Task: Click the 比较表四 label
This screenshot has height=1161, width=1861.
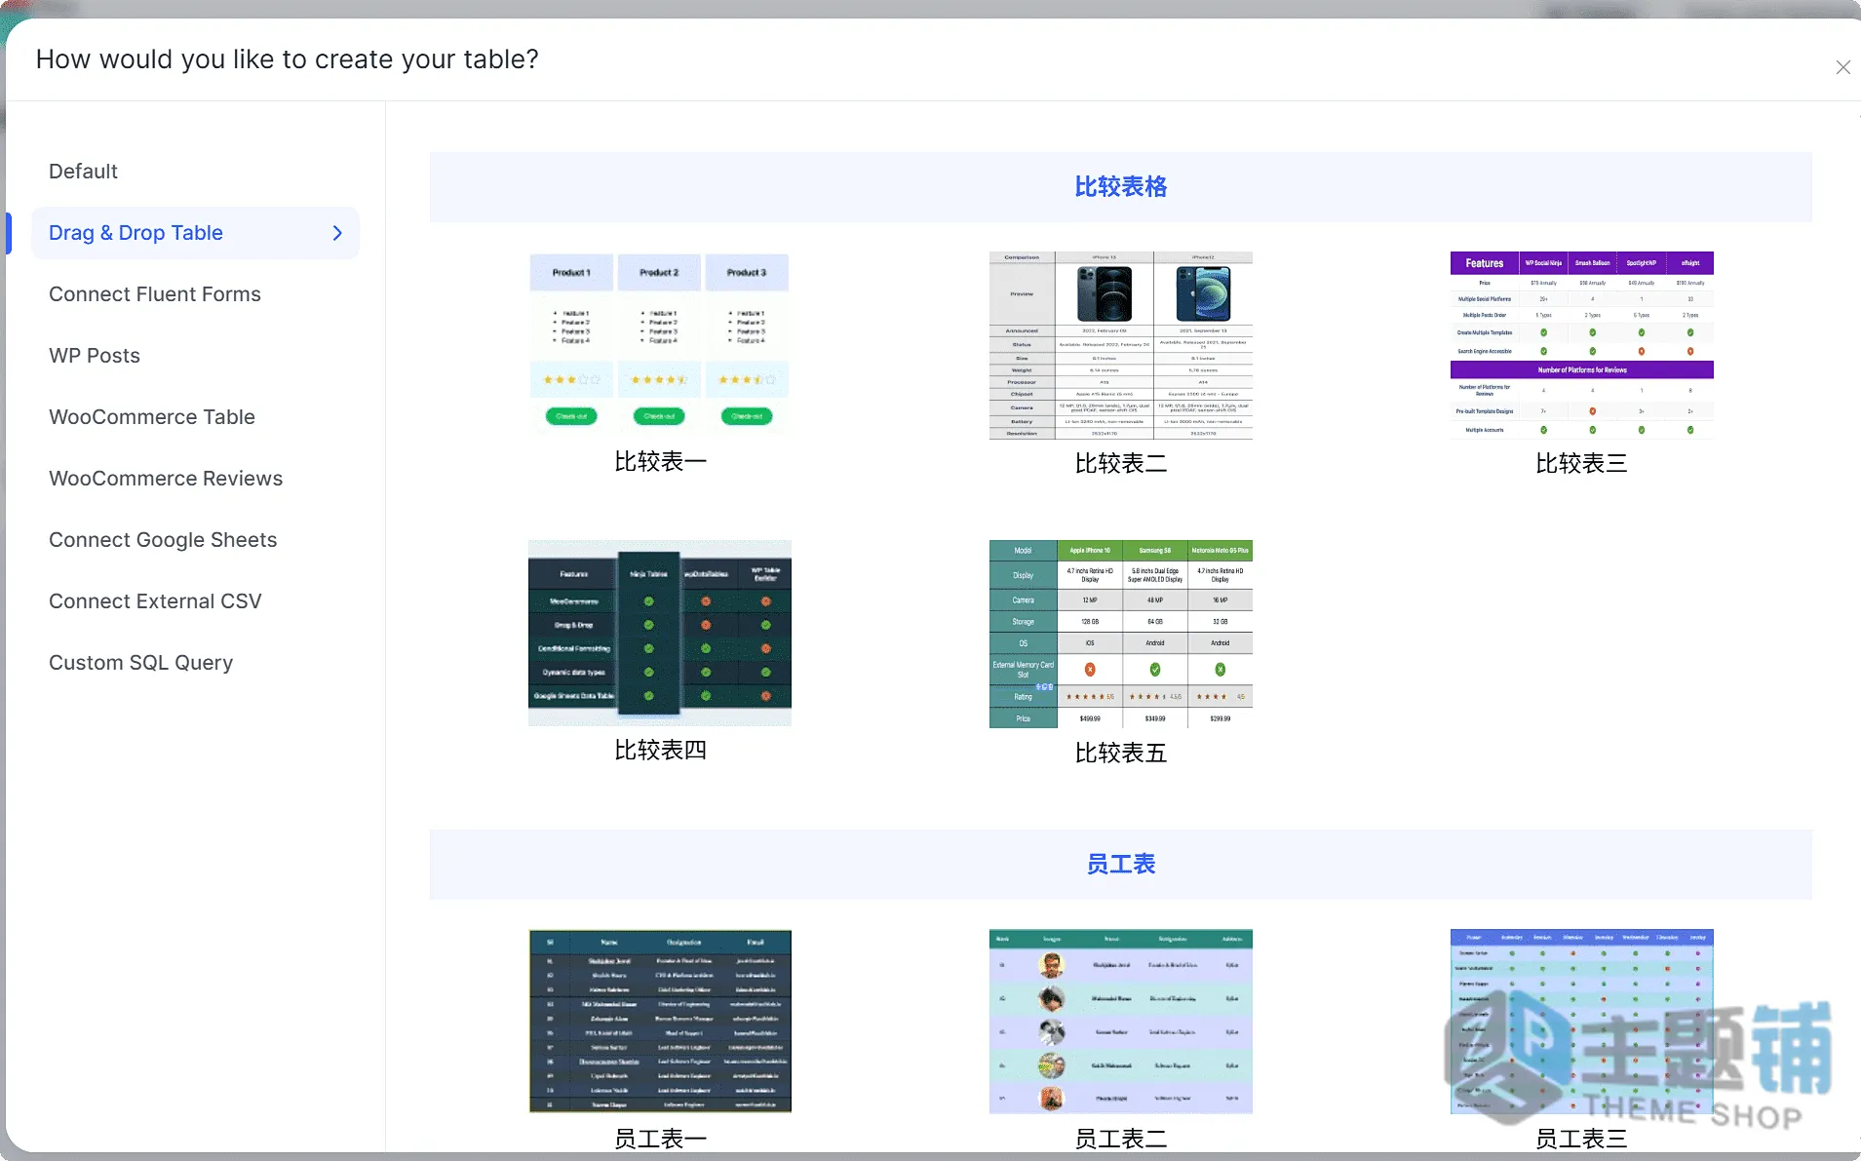Action: pyautogui.click(x=660, y=751)
